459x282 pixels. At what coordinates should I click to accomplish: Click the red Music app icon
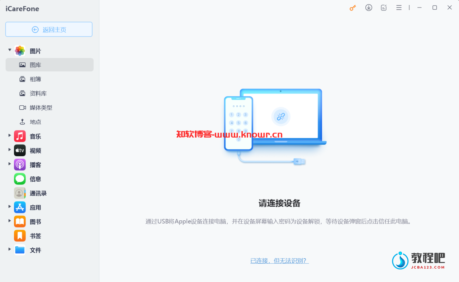pos(20,136)
